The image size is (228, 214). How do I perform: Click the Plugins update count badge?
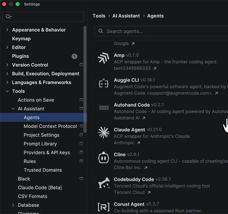(x=75, y=56)
